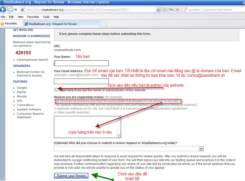This screenshot has width=245, height=181.
Task: Open the Google partner link
Action: pyautogui.click(x=22, y=88)
